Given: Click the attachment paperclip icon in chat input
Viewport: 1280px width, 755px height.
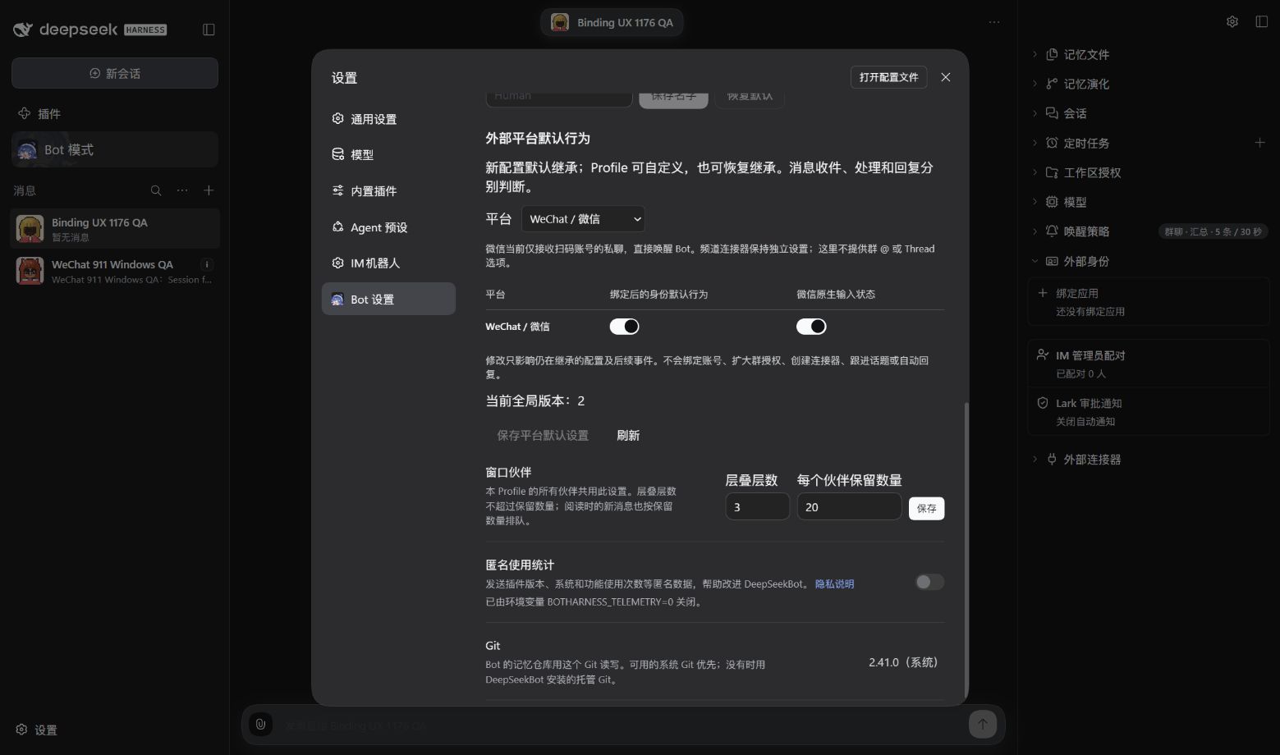Looking at the screenshot, I should 260,724.
